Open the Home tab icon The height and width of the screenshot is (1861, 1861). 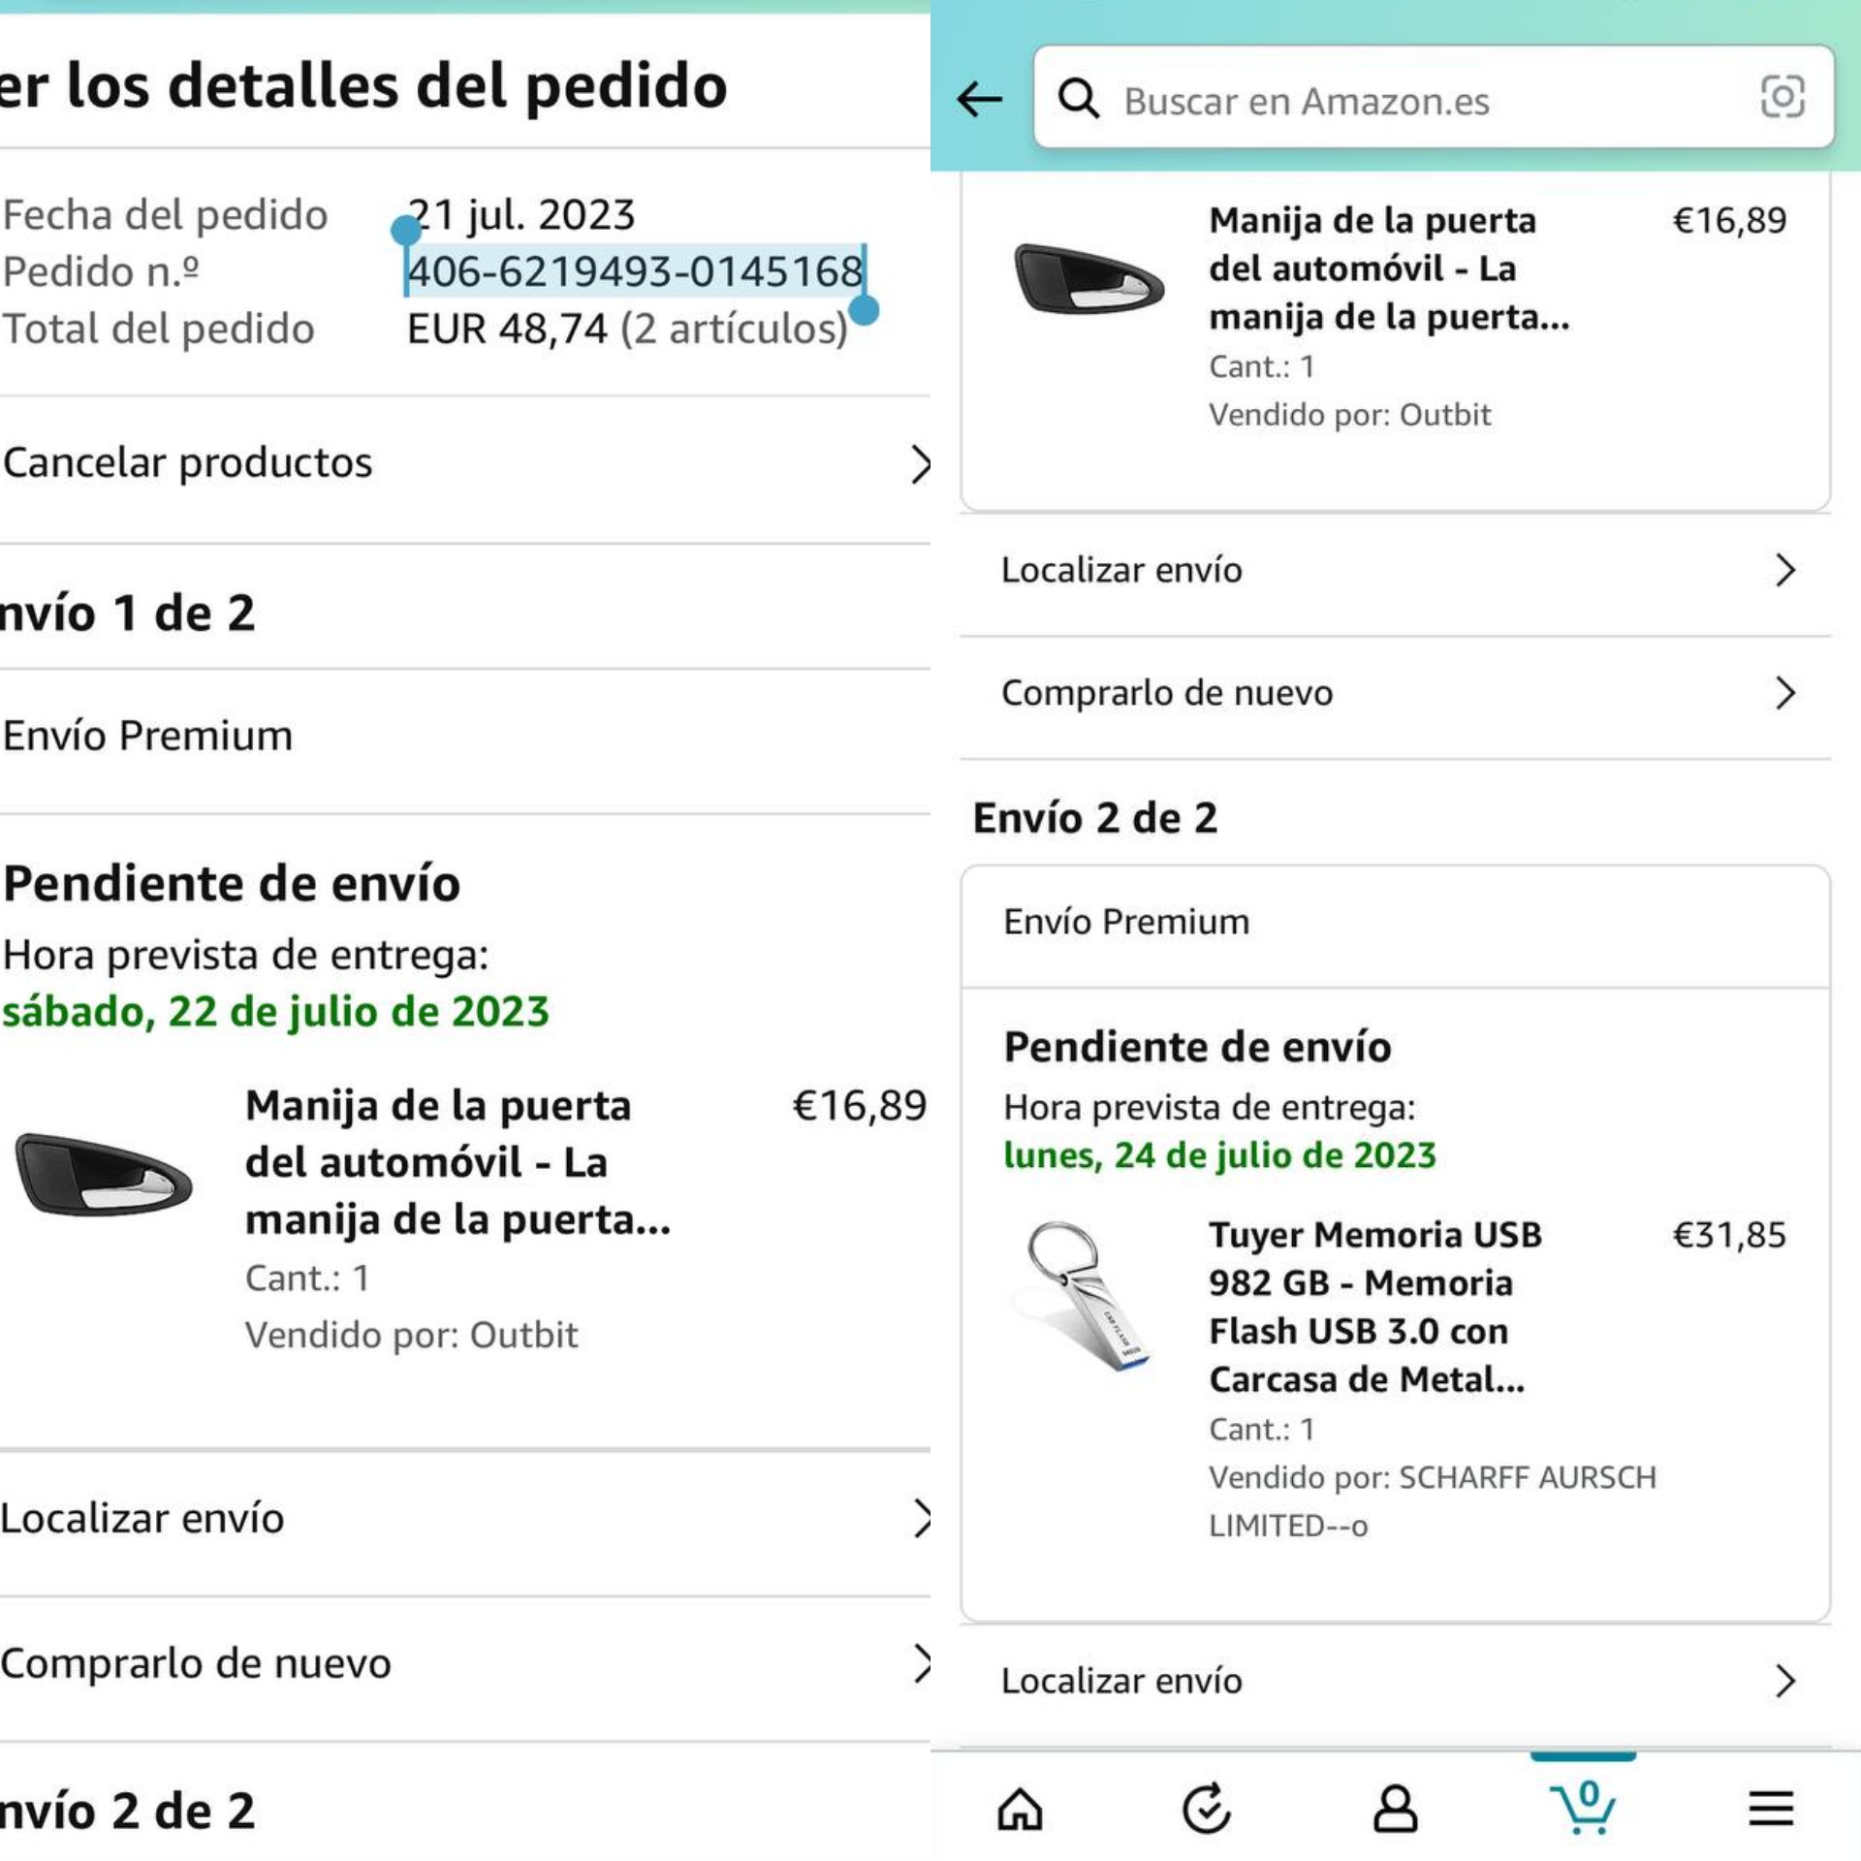coord(1020,1809)
